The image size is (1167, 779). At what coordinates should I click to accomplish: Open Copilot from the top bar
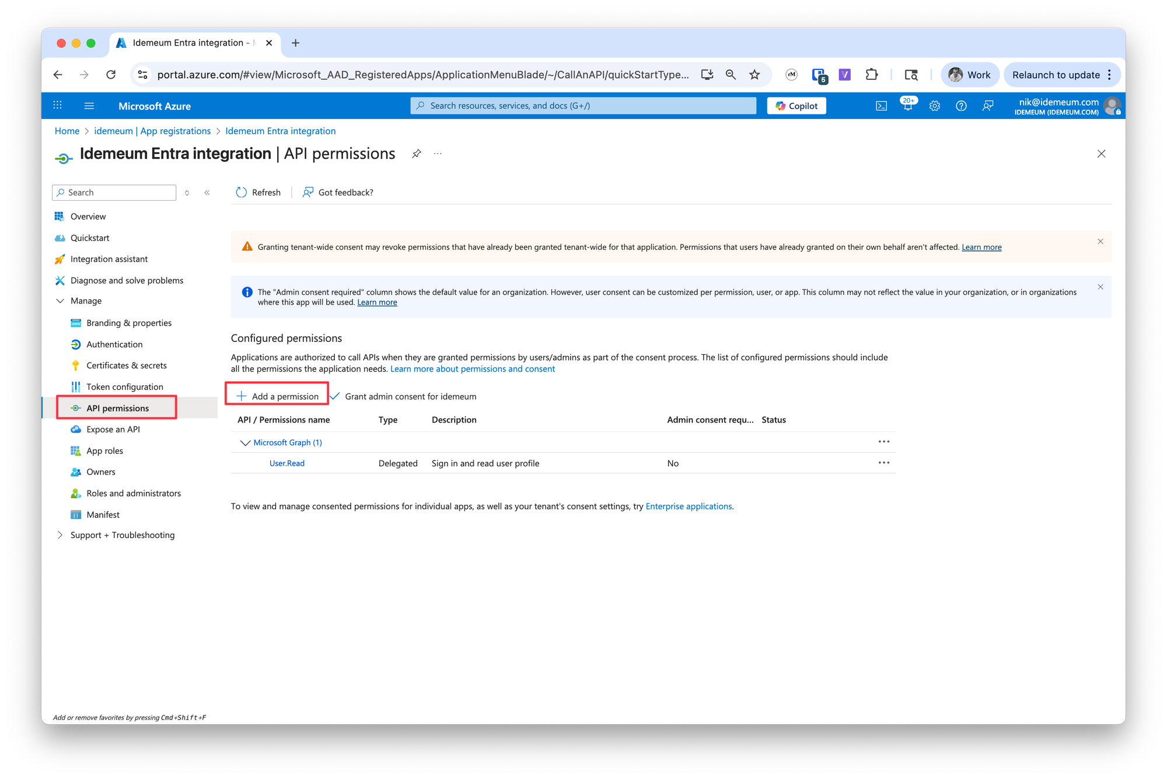[796, 106]
